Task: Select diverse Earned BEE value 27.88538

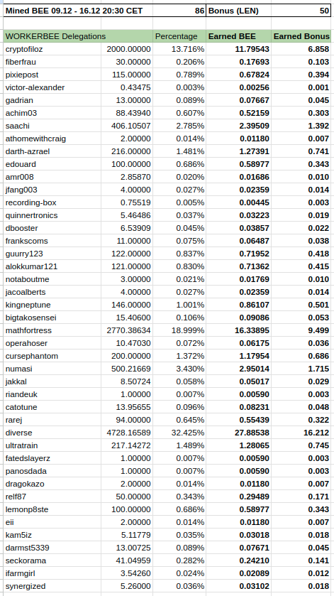Action: click(x=239, y=433)
